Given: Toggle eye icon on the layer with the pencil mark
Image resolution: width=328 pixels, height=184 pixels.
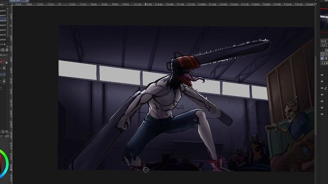Looking at the screenshot, I should [322, 88].
